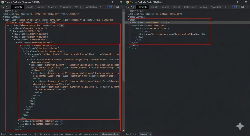This screenshot has height=136, width=250.
Task: Expand the elementor-columns collapsed div near bottom
Action: pos(18,124)
